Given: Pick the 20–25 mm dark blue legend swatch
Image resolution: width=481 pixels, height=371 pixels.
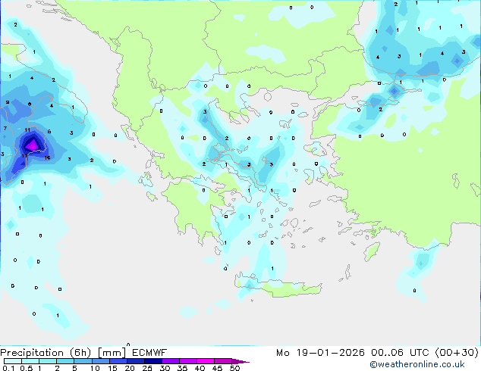Looking at the screenshot, I should 136,361.
